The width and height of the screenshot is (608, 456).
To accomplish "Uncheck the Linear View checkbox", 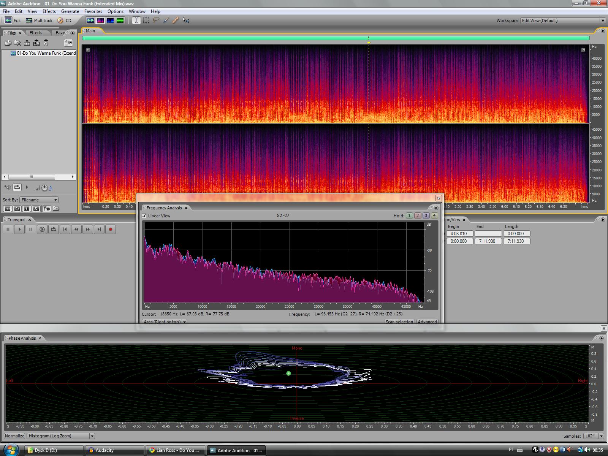I will pyautogui.click(x=144, y=216).
